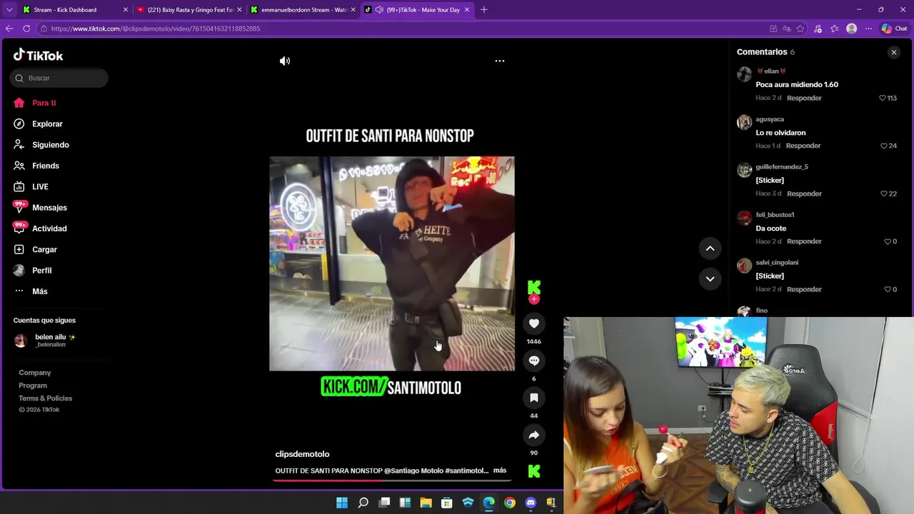914x514 pixels.
Task: Close the Comentarios panel
Action: point(893,52)
